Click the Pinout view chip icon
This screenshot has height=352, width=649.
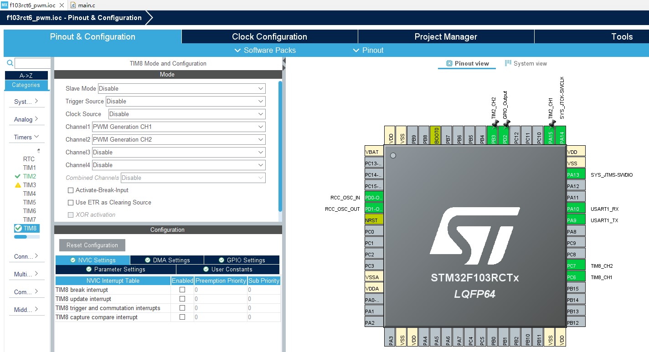(449, 63)
